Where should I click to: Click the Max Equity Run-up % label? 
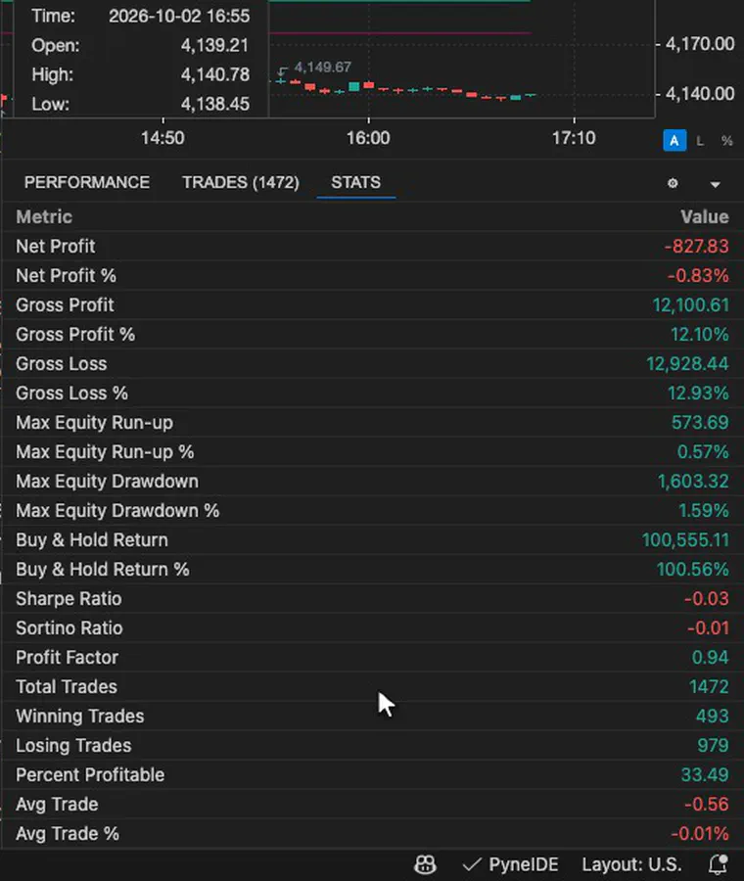pos(105,451)
